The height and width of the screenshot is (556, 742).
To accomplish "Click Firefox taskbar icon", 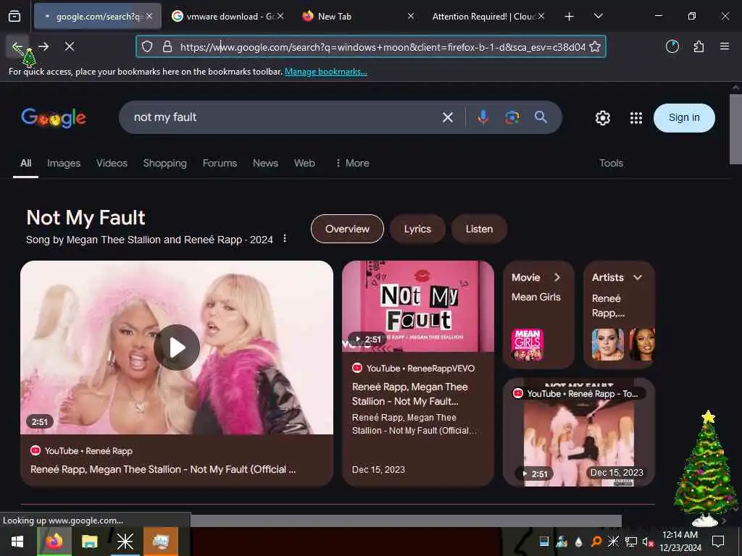I will [54, 542].
